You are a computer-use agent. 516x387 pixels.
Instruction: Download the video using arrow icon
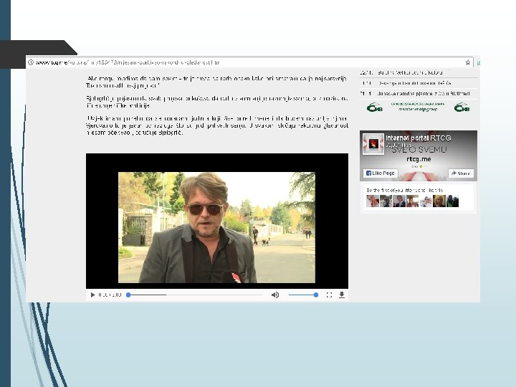coord(342,295)
